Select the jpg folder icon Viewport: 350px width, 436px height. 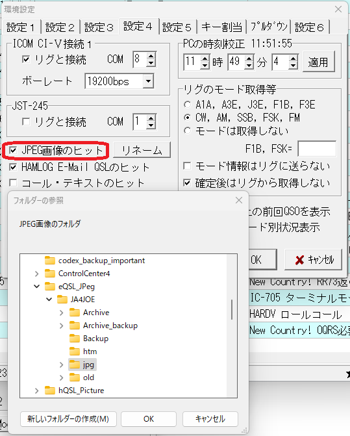tap(75, 365)
